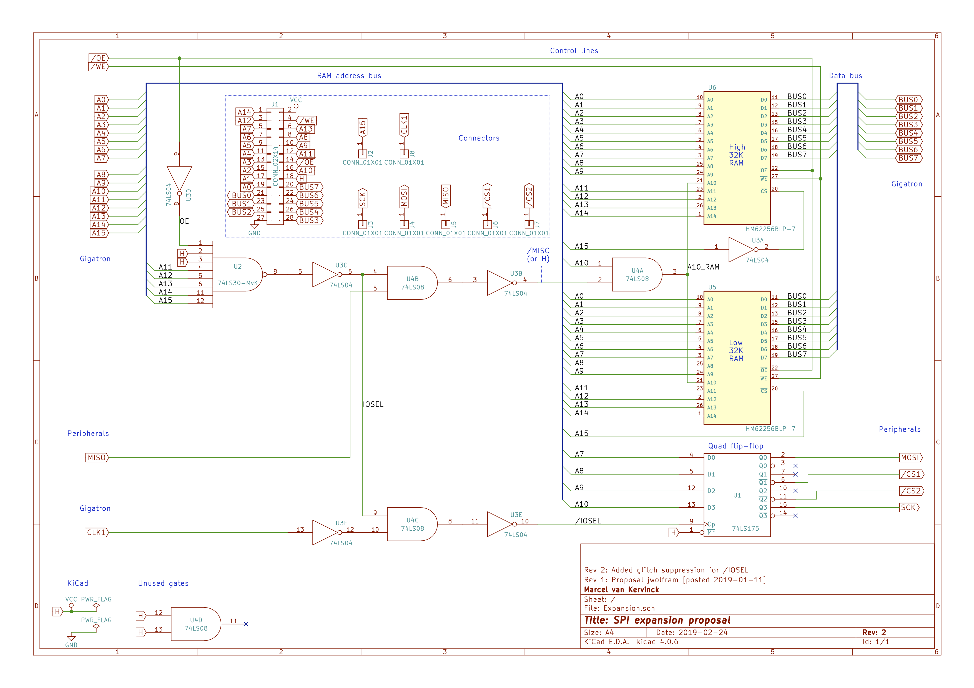This screenshot has width=974, height=688.
Task: Click the U1 74LS175 flip-flop component
Action: click(737, 495)
